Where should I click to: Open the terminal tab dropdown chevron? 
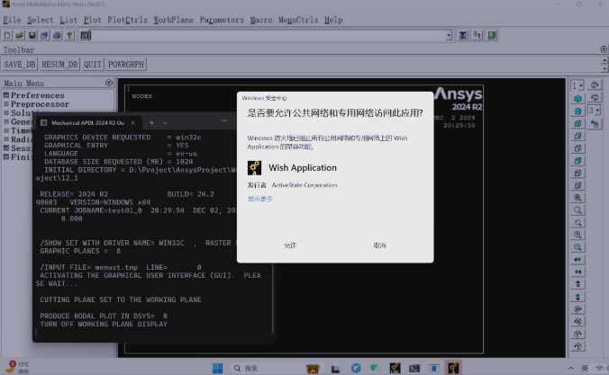tap(165, 123)
